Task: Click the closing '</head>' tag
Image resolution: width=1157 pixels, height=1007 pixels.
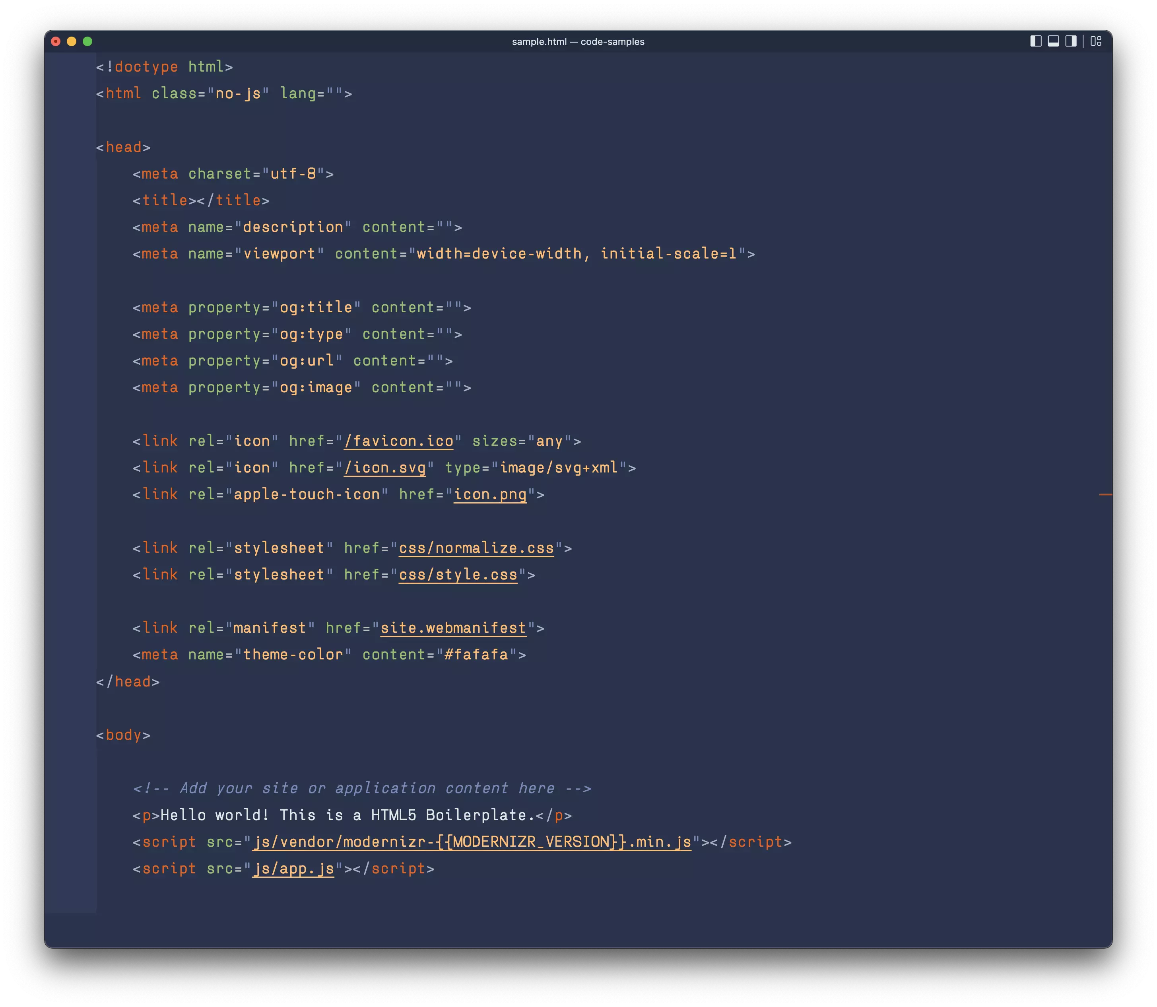Action: click(x=128, y=682)
